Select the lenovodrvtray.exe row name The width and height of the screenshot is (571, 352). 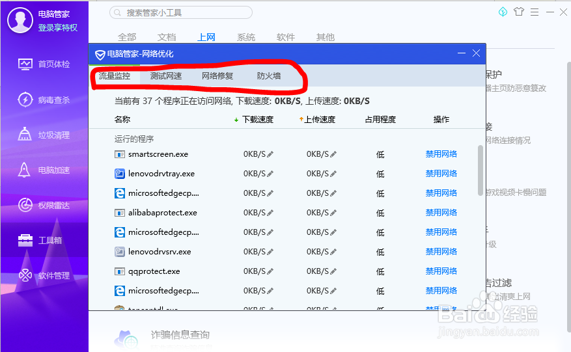click(x=161, y=174)
